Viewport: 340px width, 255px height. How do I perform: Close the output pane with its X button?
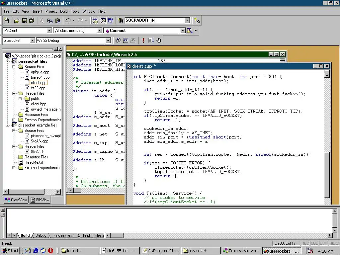pyautogui.click(x=3, y=210)
